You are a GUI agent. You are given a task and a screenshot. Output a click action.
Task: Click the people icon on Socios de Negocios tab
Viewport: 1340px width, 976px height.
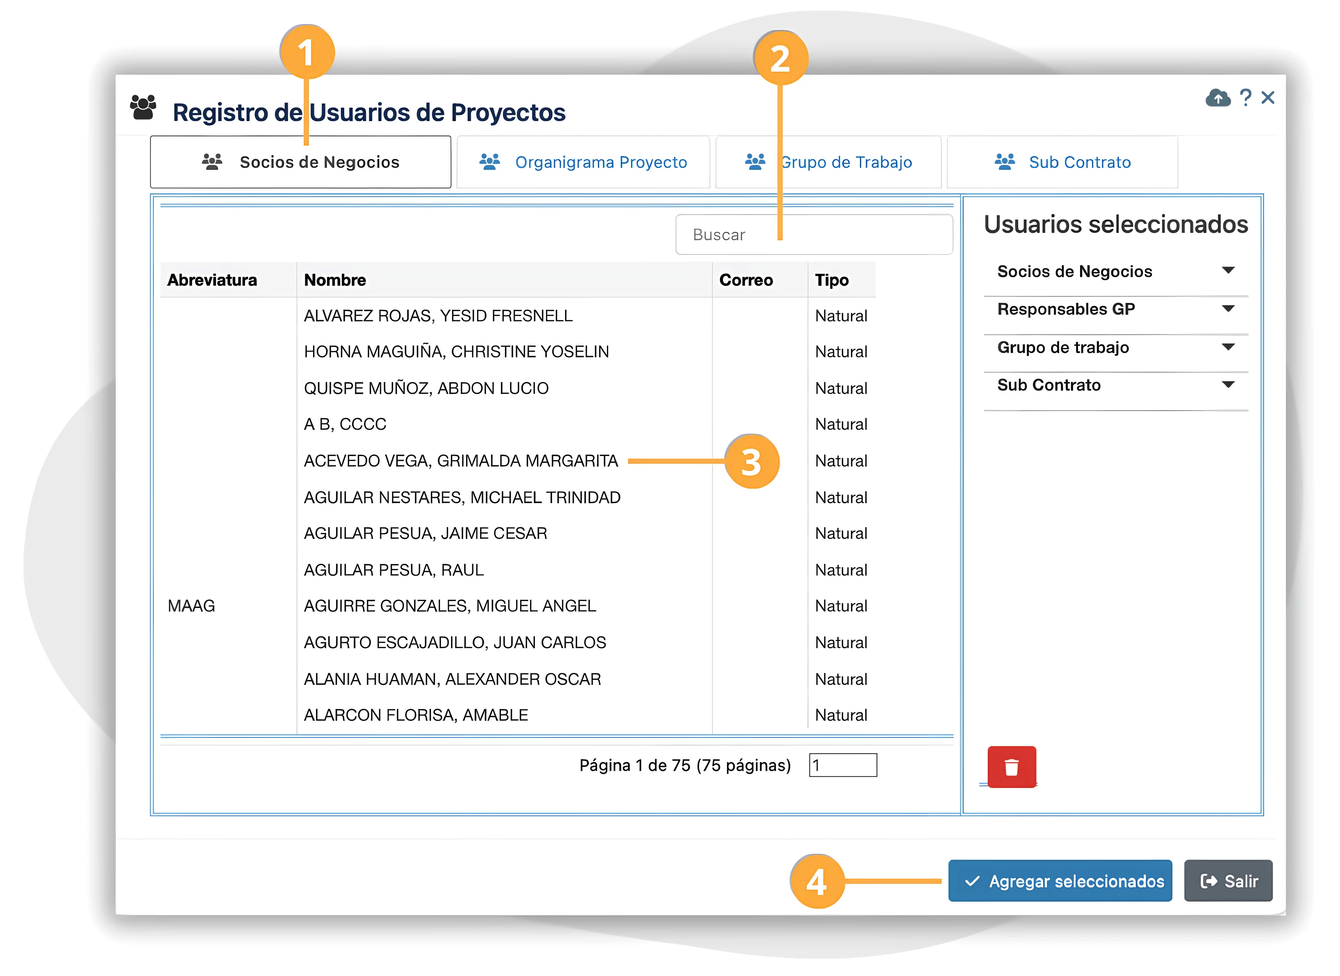click(212, 162)
